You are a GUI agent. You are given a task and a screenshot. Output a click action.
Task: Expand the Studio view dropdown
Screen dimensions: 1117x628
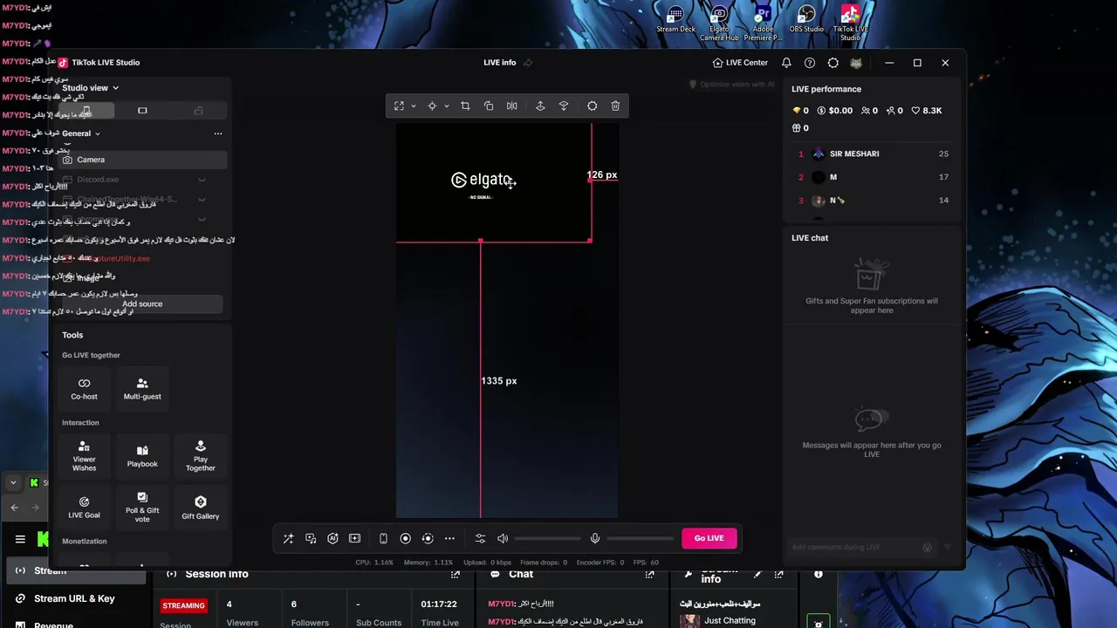click(90, 87)
